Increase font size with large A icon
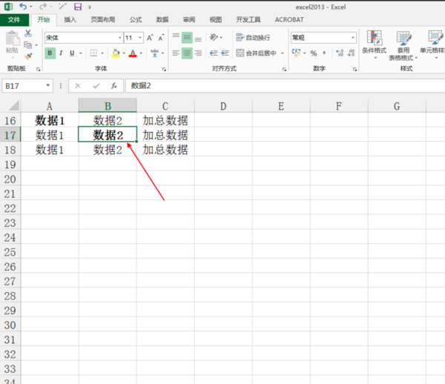This screenshot has height=384, width=445. point(150,38)
